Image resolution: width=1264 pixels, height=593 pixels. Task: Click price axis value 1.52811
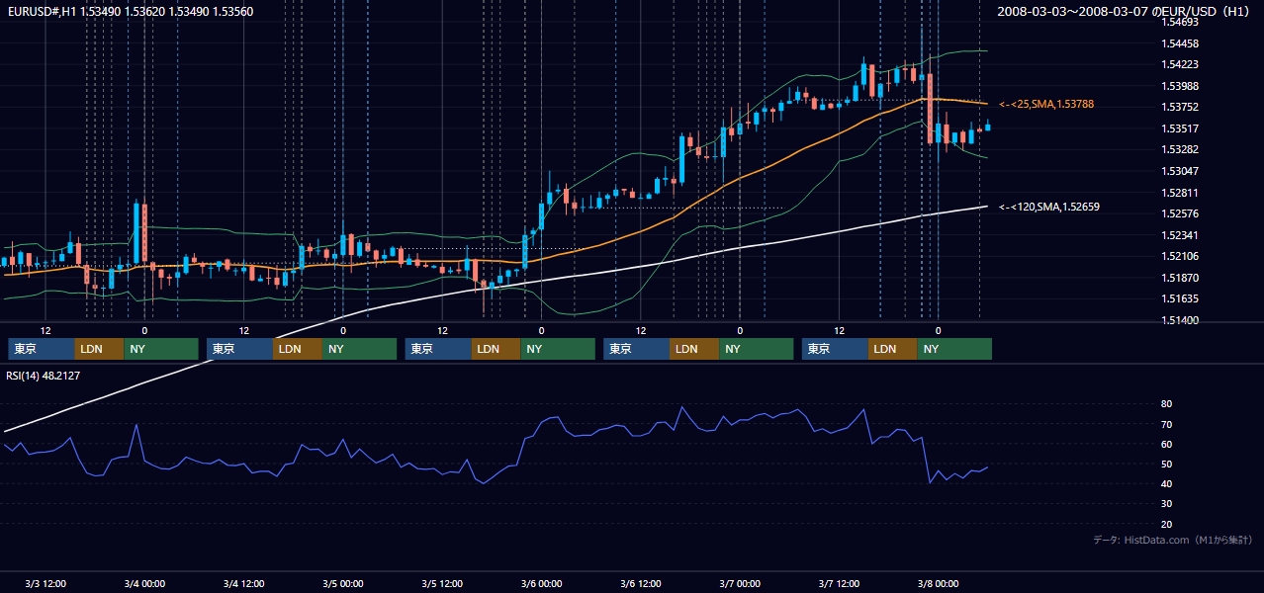pyautogui.click(x=1180, y=193)
